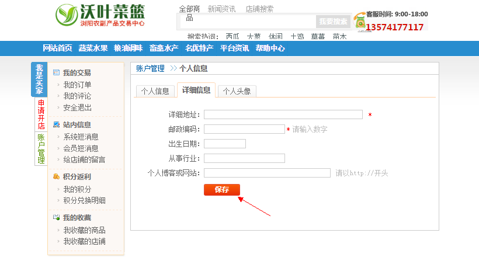Focus the 详细地址 input field
Screen dimensions: 479x271
(x=283, y=114)
